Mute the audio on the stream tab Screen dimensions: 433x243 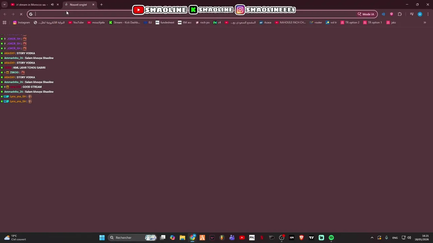coord(52,4)
